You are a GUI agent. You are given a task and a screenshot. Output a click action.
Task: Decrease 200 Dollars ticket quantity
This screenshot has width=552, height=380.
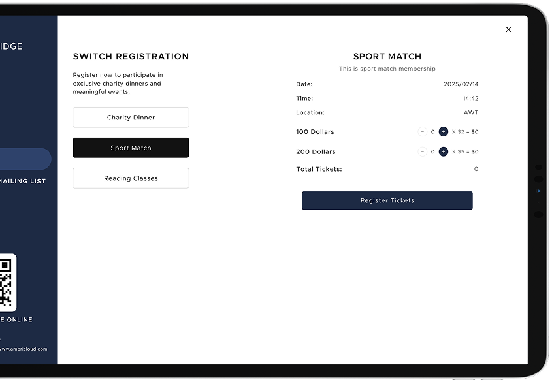tap(422, 151)
